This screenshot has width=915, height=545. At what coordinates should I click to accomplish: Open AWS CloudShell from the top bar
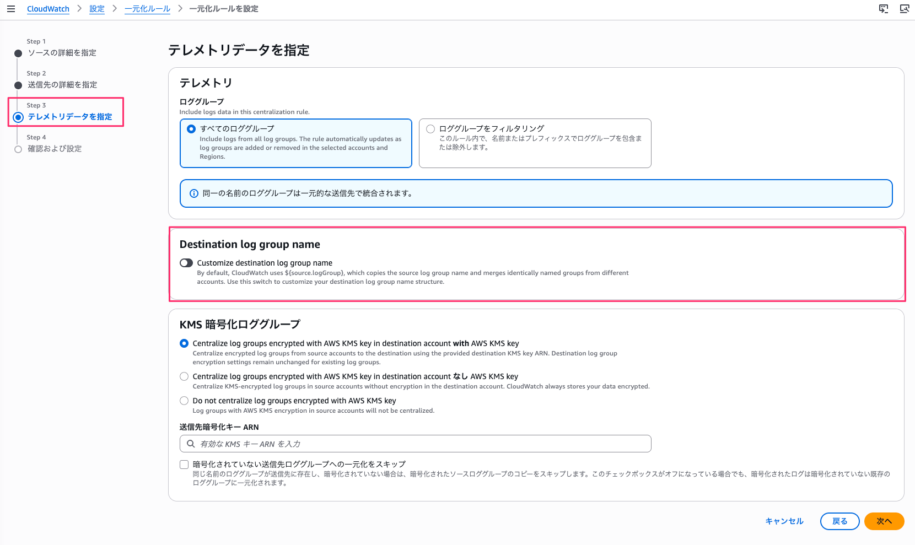(x=883, y=9)
